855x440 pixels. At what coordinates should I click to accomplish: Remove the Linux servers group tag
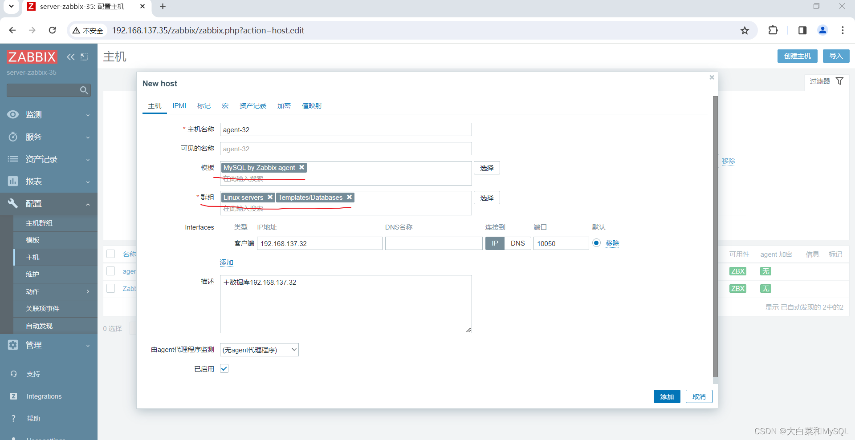pos(270,197)
